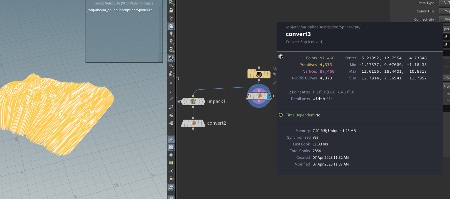Open the Convert To dropdown
Screen dimensions: 450x199
pyautogui.click(x=445, y=11)
